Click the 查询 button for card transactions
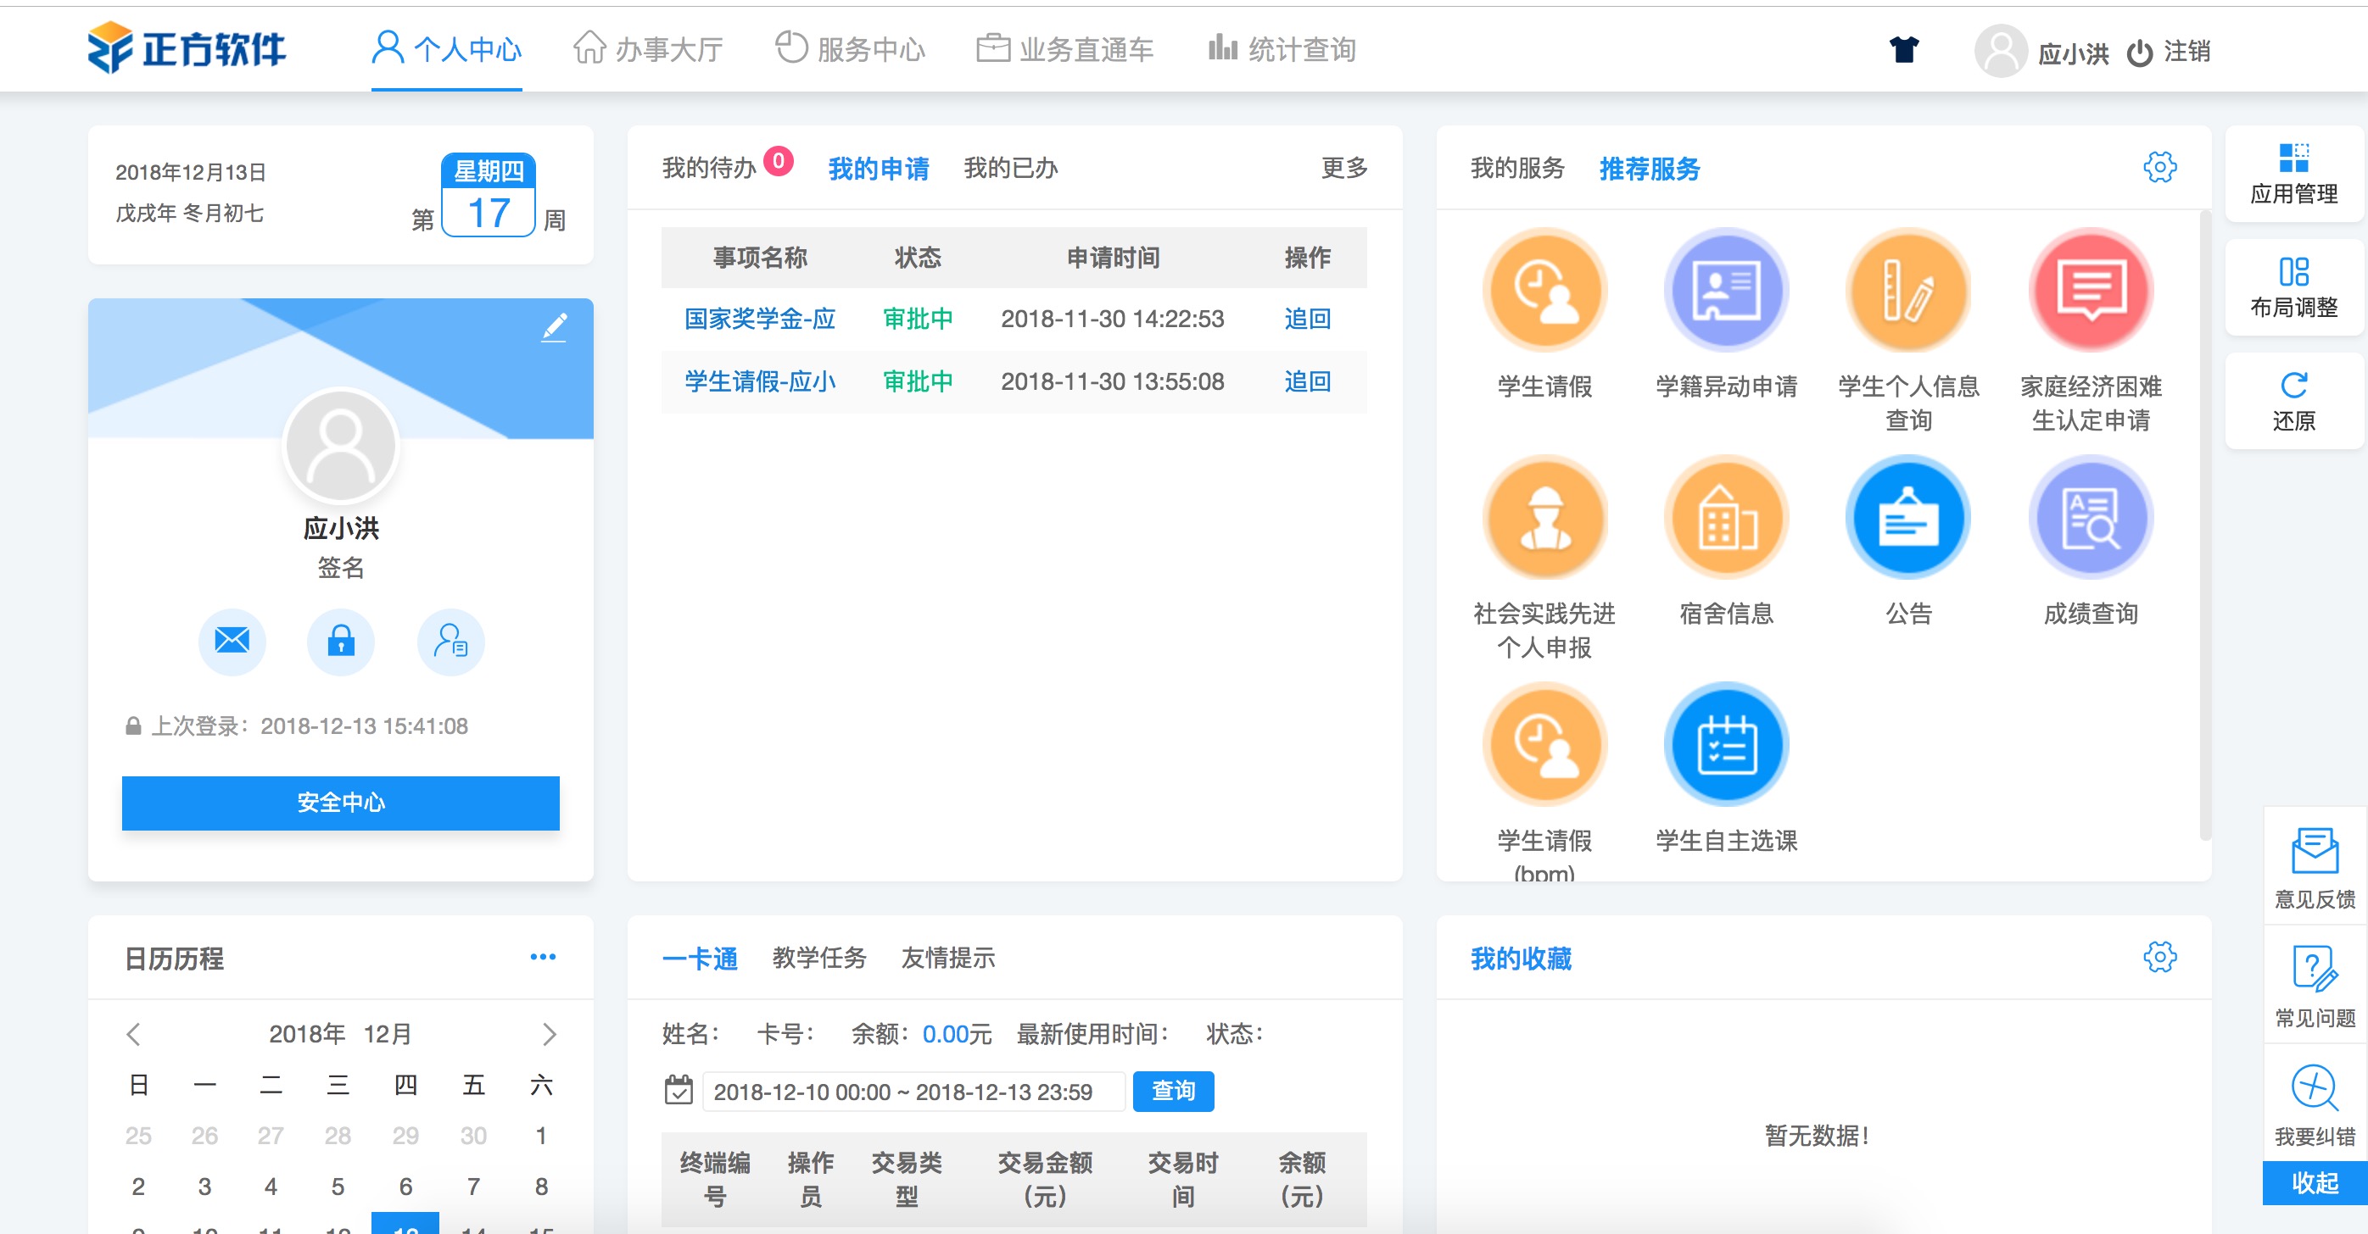Image resolution: width=2368 pixels, height=1234 pixels. point(1173,1091)
